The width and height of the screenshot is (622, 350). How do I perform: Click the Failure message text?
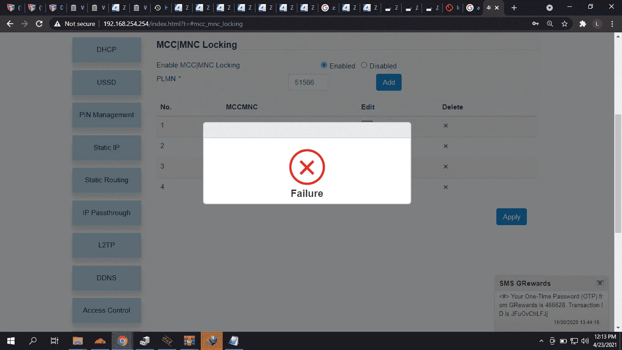pyautogui.click(x=307, y=193)
